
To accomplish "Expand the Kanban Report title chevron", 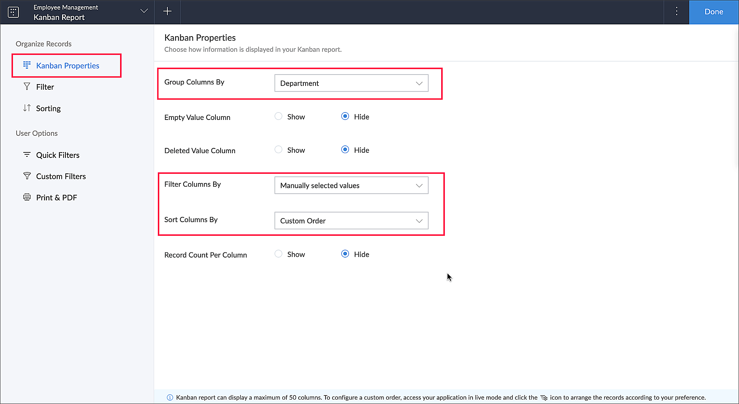I will coord(144,11).
